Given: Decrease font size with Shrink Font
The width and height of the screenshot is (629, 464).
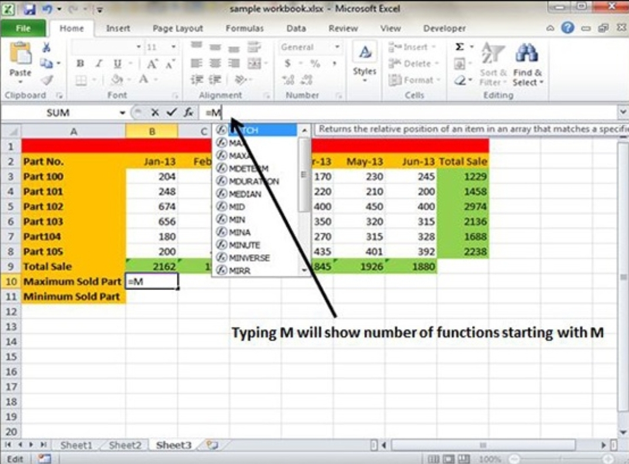Looking at the screenshot, I should pyautogui.click(x=170, y=63).
